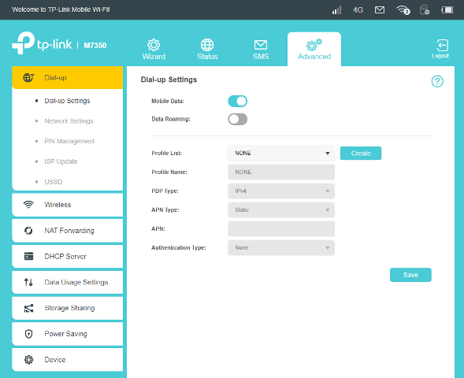Open the PDP Type dropdown
The height and width of the screenshot is (378, 464).
[281, 191]
